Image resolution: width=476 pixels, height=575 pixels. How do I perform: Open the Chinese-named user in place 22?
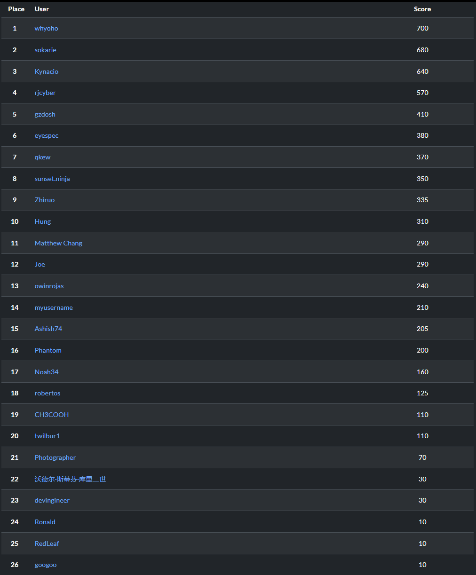coord(70,479)
